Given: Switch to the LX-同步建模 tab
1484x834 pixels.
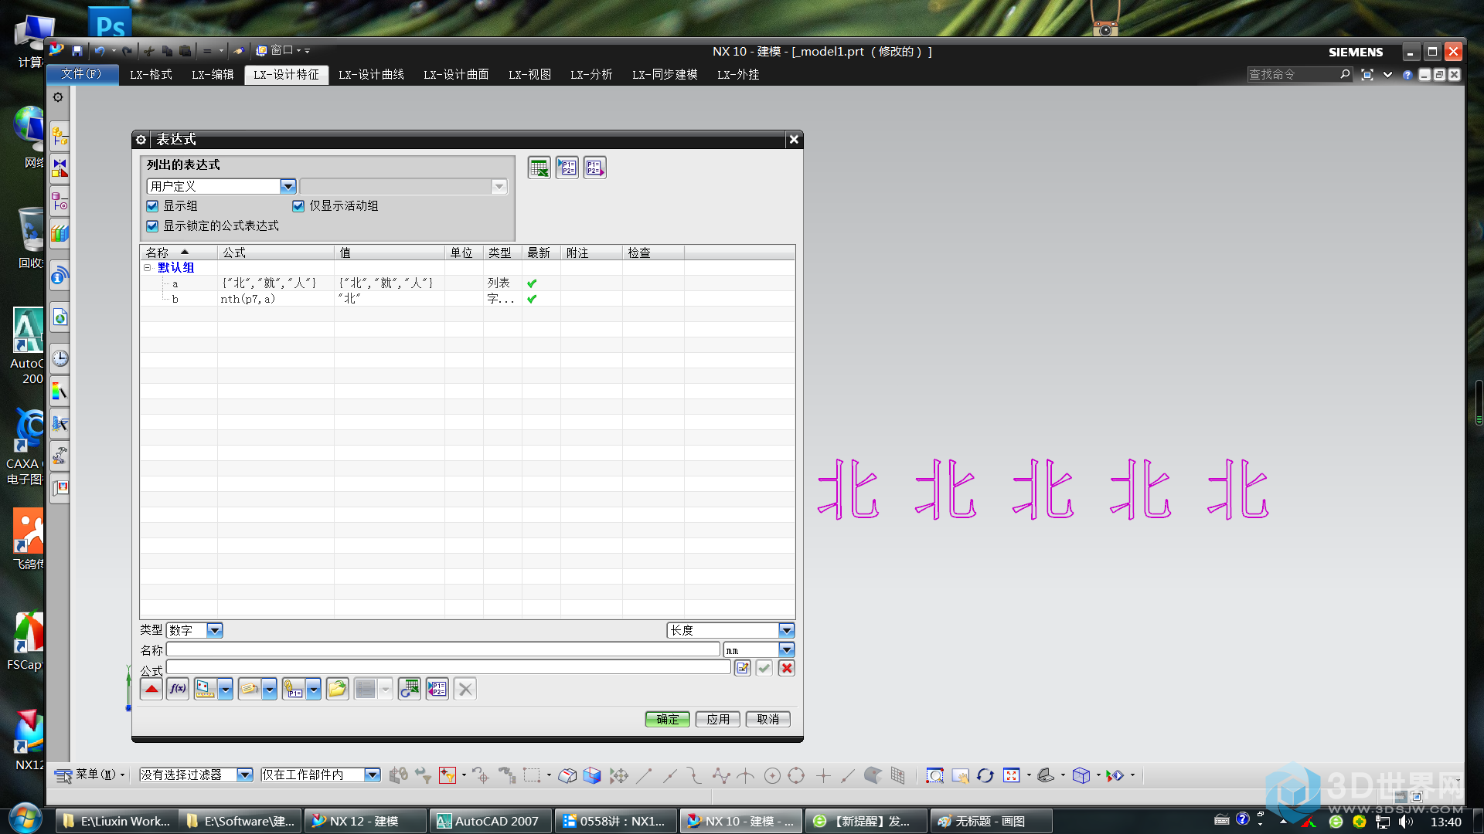Looking at the screenshot, I should click(x=665, y=75).
